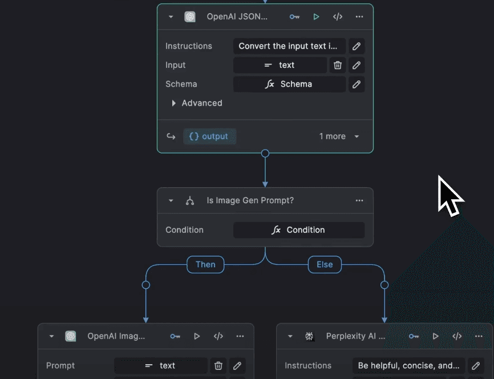The height and width of the screenshot is (379, 494).
Task: Open more options on Is Image Gen Prompt
Action: [359, 200]
